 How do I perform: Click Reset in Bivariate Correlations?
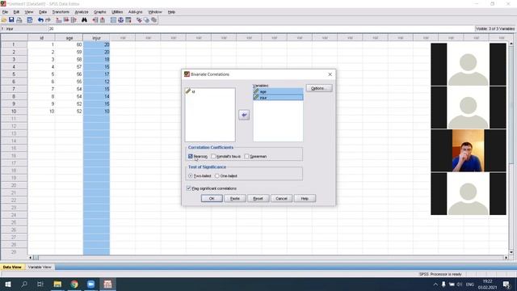click(258, 198)
